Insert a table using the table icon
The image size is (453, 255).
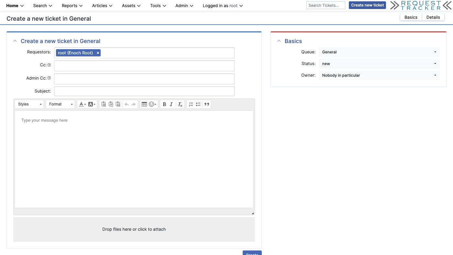click(144, 104)
